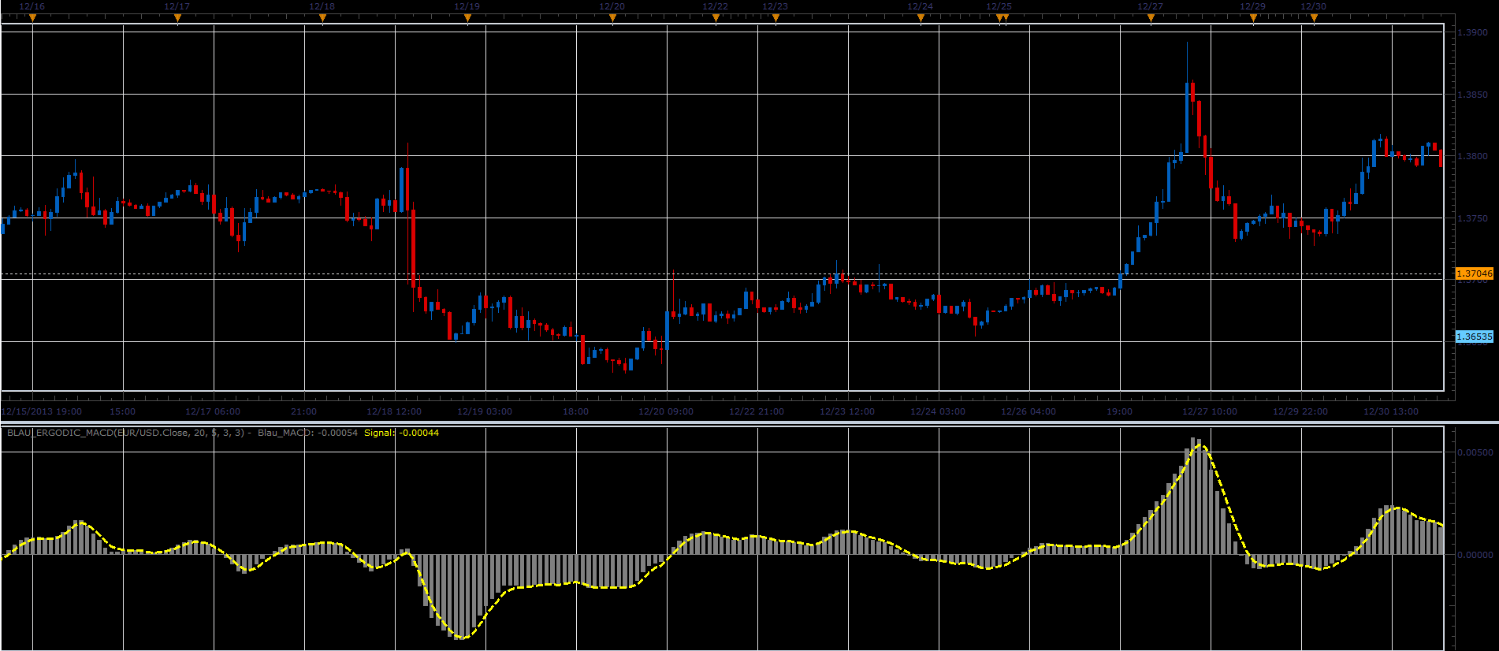1499x651 pixels.
Task: Click the orange 1.37046 price label
Action: (1474, 273)
